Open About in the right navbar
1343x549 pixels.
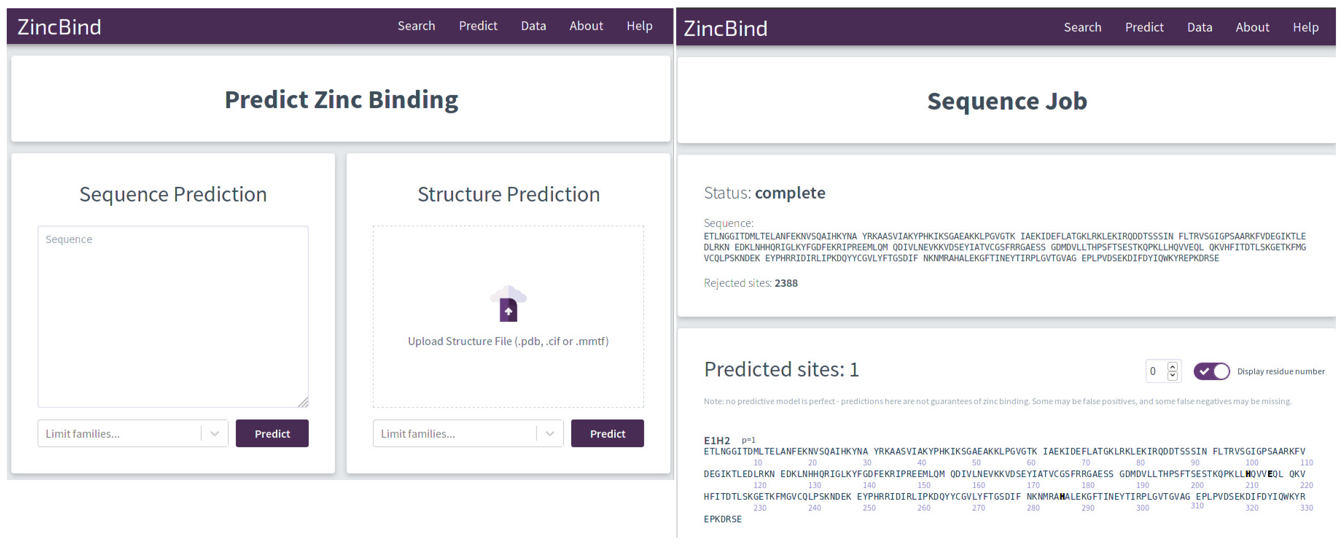(x=1252, y=28)
